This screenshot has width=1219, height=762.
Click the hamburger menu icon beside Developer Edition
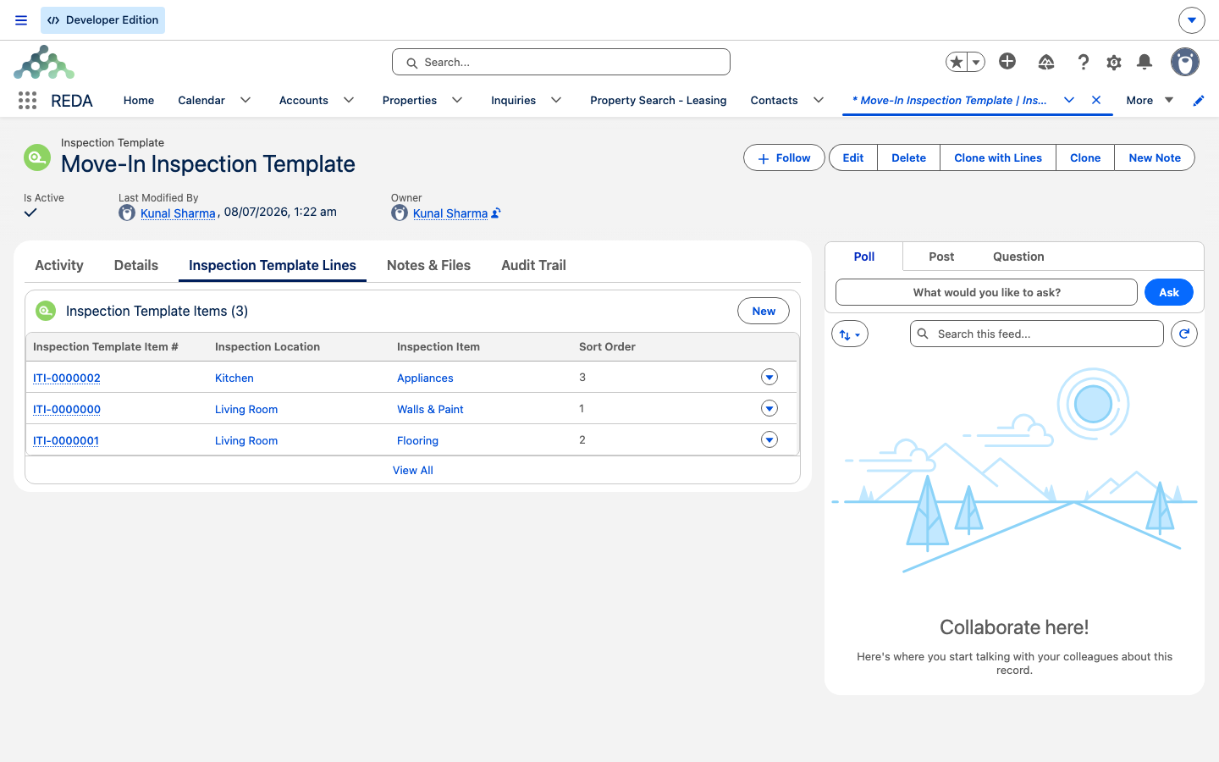coord(21,20)
